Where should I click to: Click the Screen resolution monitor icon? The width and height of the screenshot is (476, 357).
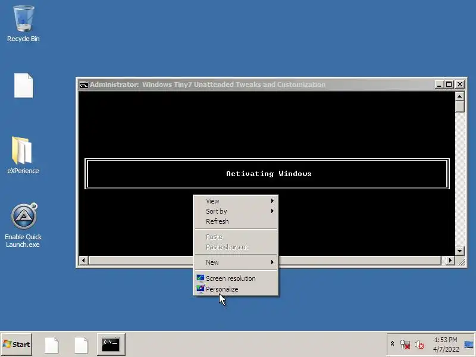click(x=201, y=278)
